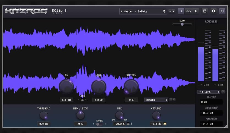Click the CEILING knob

coord(156,115)
